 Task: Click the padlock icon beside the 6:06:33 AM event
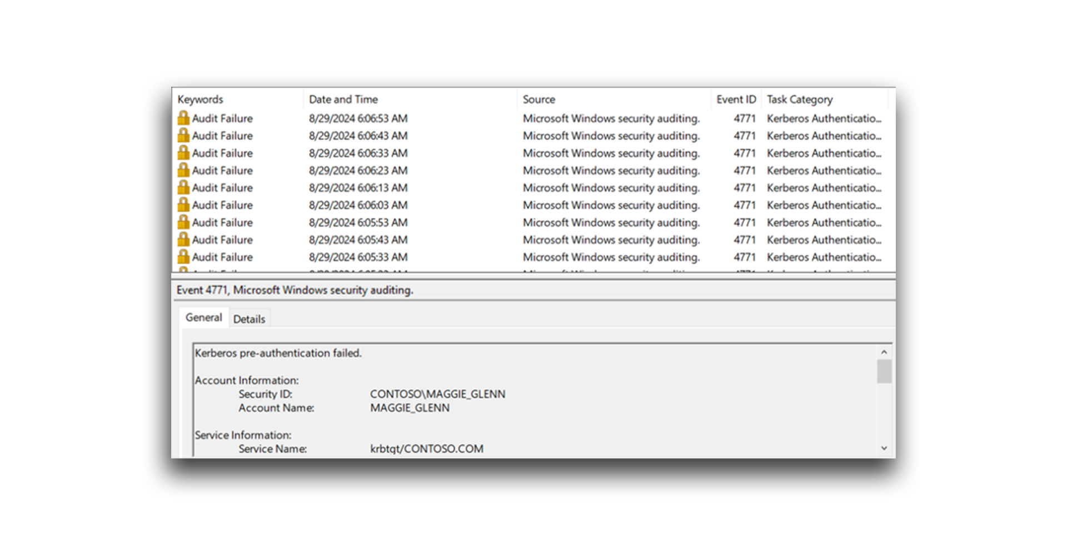(x=184, y=153)
